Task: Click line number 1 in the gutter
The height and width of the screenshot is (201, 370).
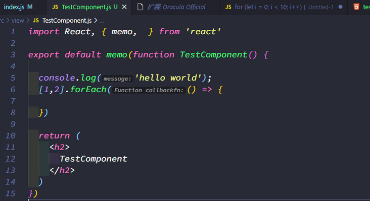Action: (13, 32)
